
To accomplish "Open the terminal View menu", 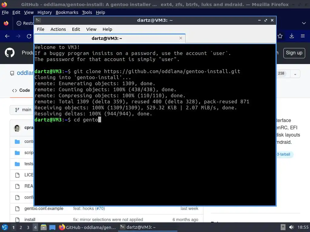I will tap(91, 29).
